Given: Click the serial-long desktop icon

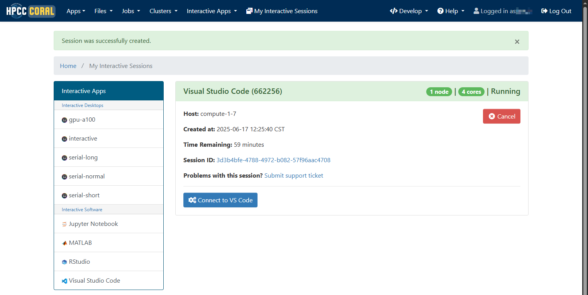Looking at the screenshot, I should (64, 158).
